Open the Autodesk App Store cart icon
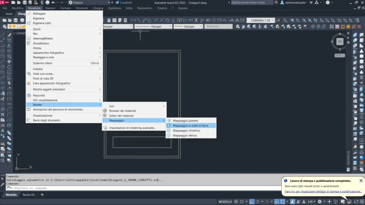Viewport: 365px width, 205px height. pyautogui.click(x=311, y=3)
